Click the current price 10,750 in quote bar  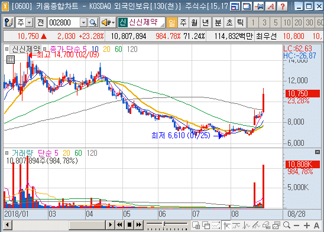[28, 36]
